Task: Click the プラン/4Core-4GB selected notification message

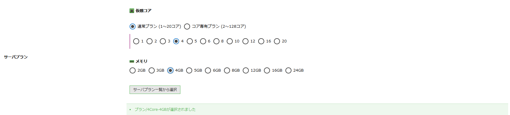Action: pos(165,110)
